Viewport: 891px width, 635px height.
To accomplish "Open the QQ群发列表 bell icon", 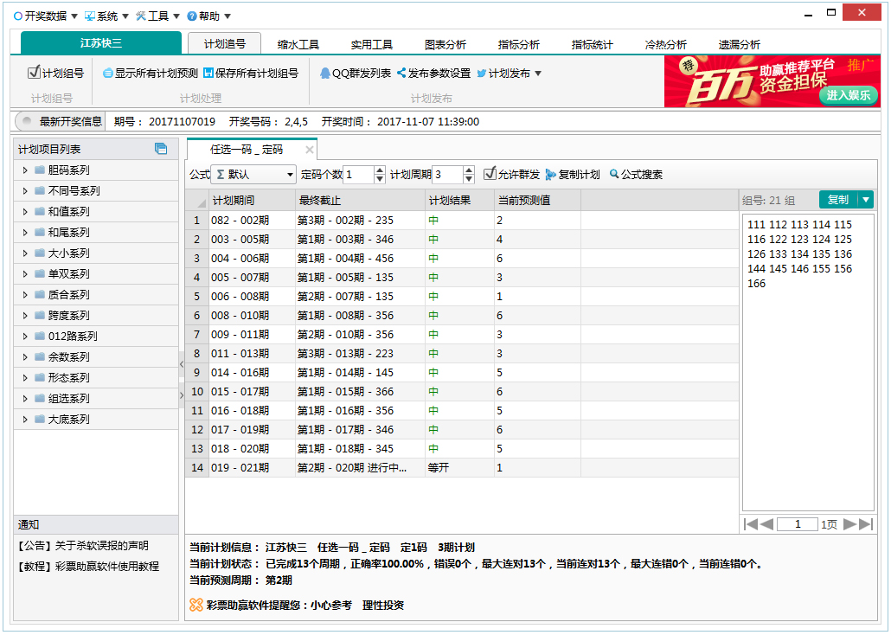I will (324, 73).
